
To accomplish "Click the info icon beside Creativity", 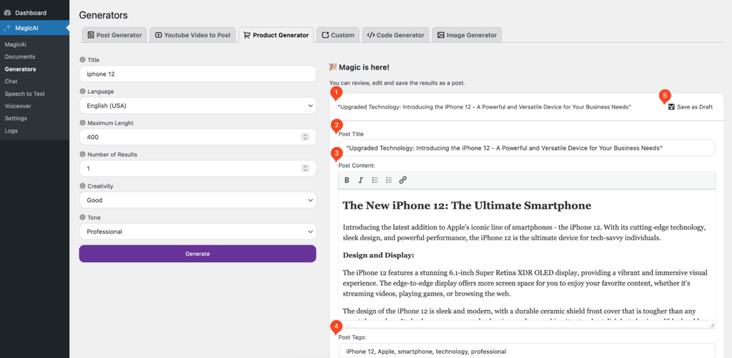I will tap(82, 186).
